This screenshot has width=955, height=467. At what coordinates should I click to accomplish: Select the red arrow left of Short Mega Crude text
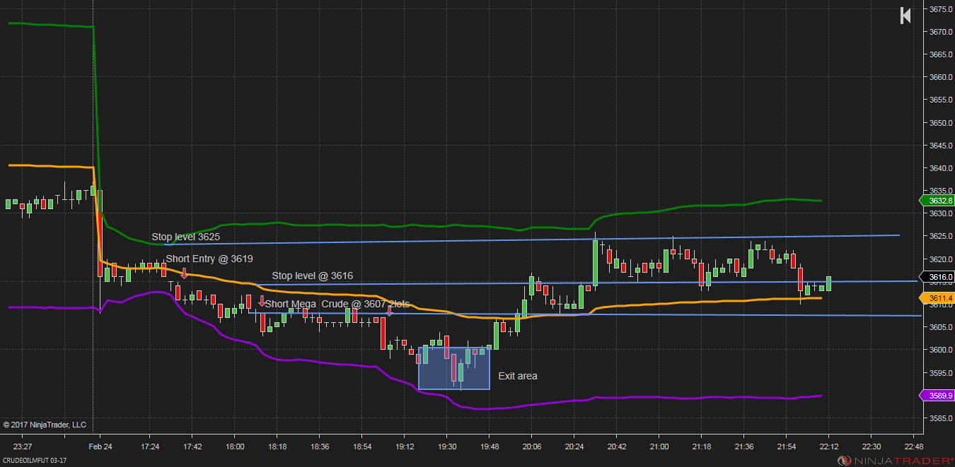tap(262, 301)
